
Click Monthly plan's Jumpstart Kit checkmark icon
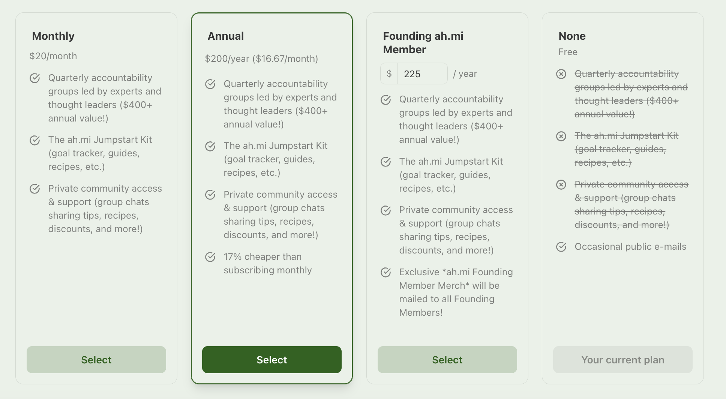(x=35, y=140)
